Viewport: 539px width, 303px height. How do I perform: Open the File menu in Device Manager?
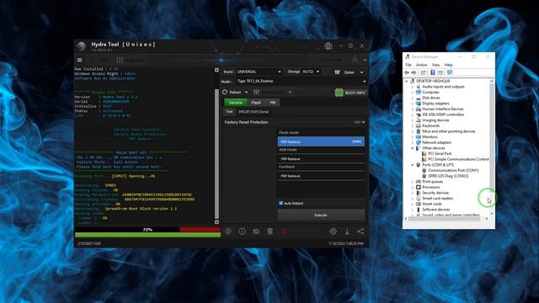[x=408, y=65]
